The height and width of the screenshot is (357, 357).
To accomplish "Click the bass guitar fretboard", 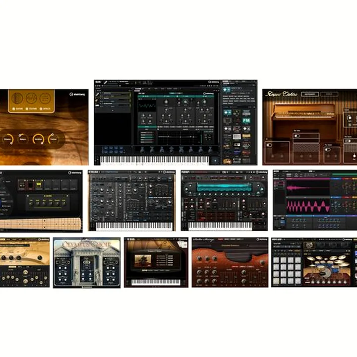I will tap(41, 224).
